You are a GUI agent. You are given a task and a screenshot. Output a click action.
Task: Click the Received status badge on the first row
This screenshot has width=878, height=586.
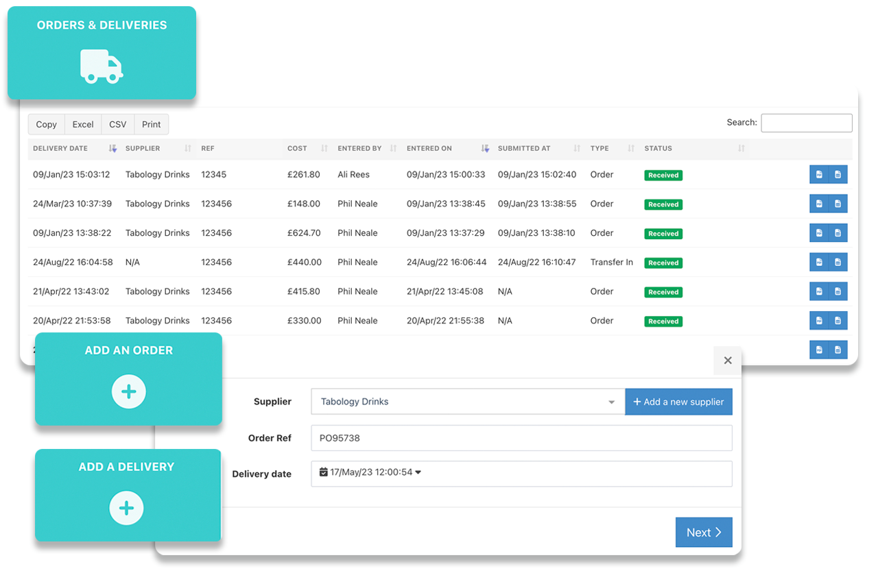pos(663,175)
